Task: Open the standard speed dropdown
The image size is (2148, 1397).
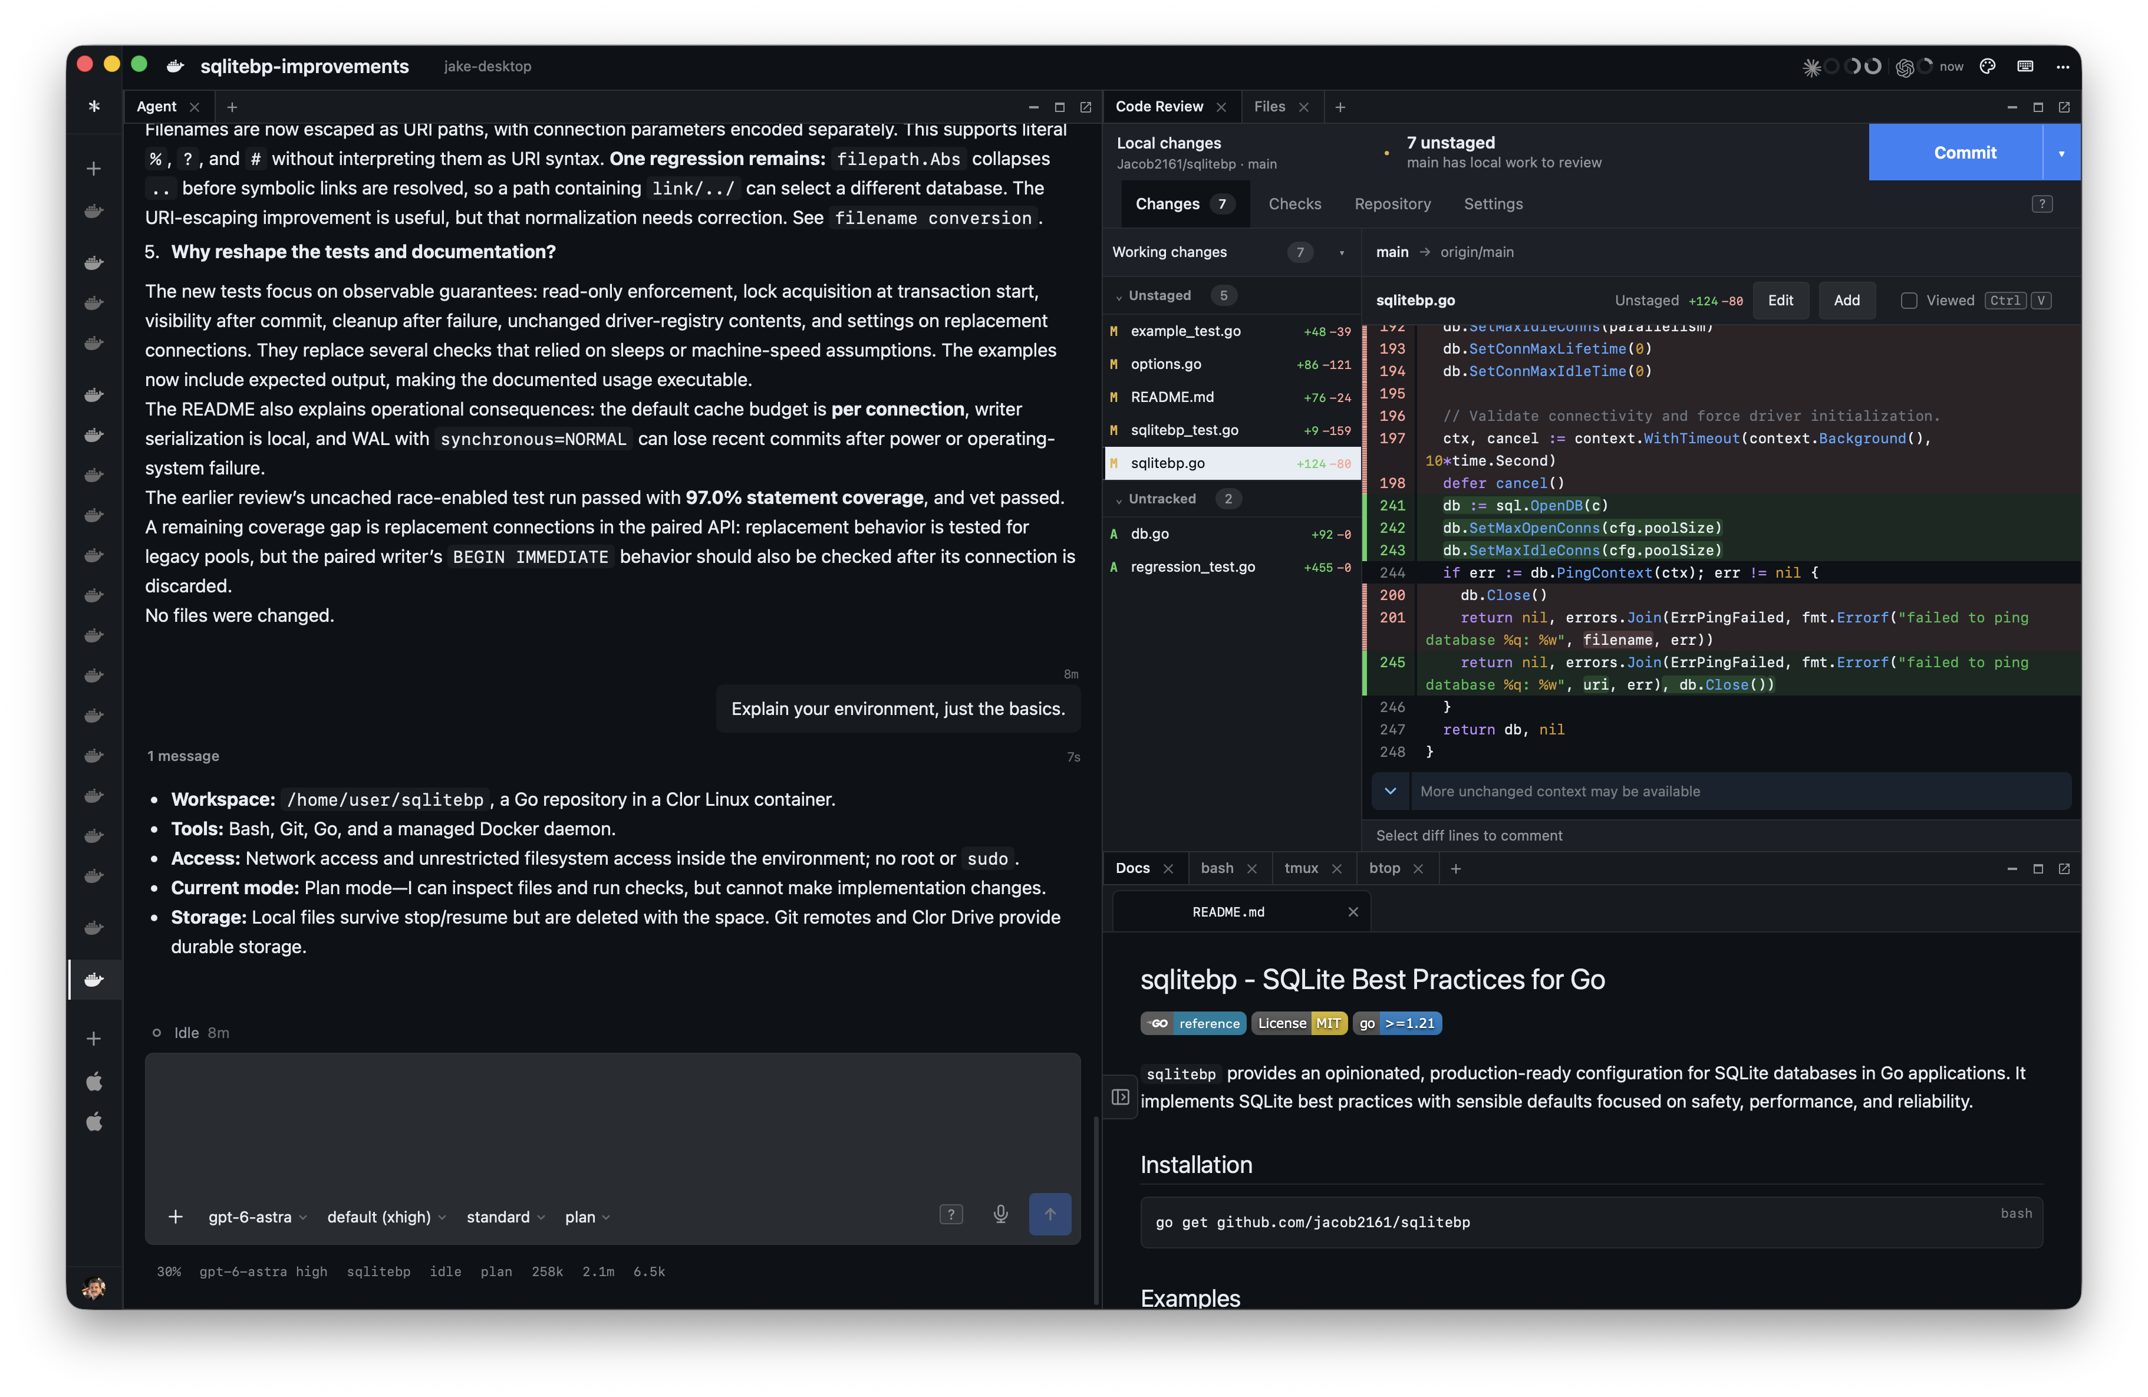Action: pyautogui.click(x=505, y=1217)
